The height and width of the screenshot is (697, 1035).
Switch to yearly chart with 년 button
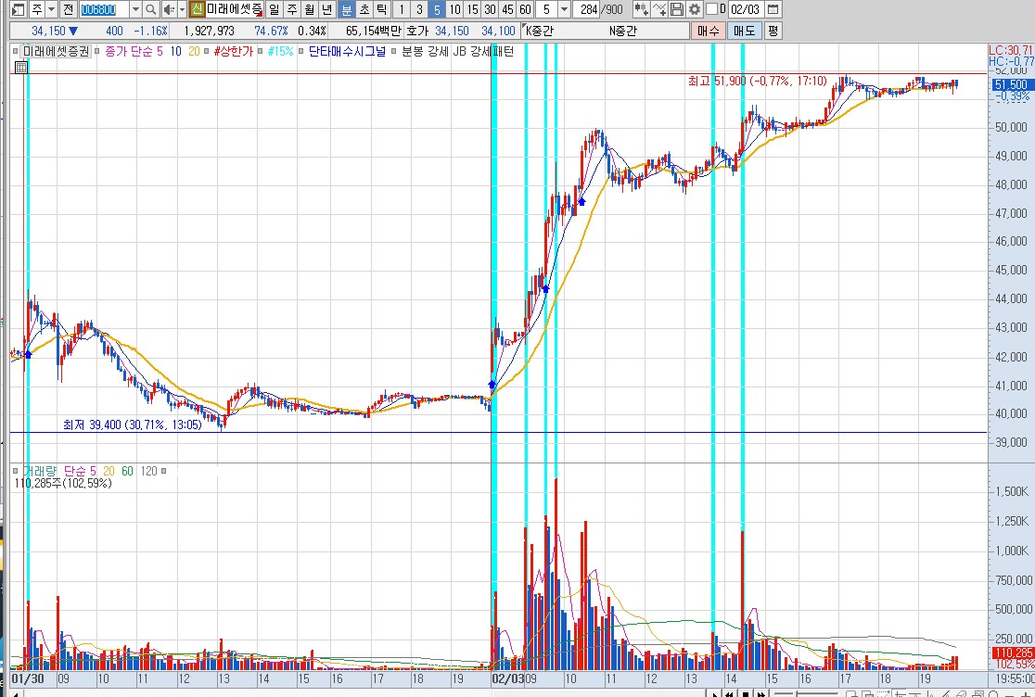(x=327, y=9)
